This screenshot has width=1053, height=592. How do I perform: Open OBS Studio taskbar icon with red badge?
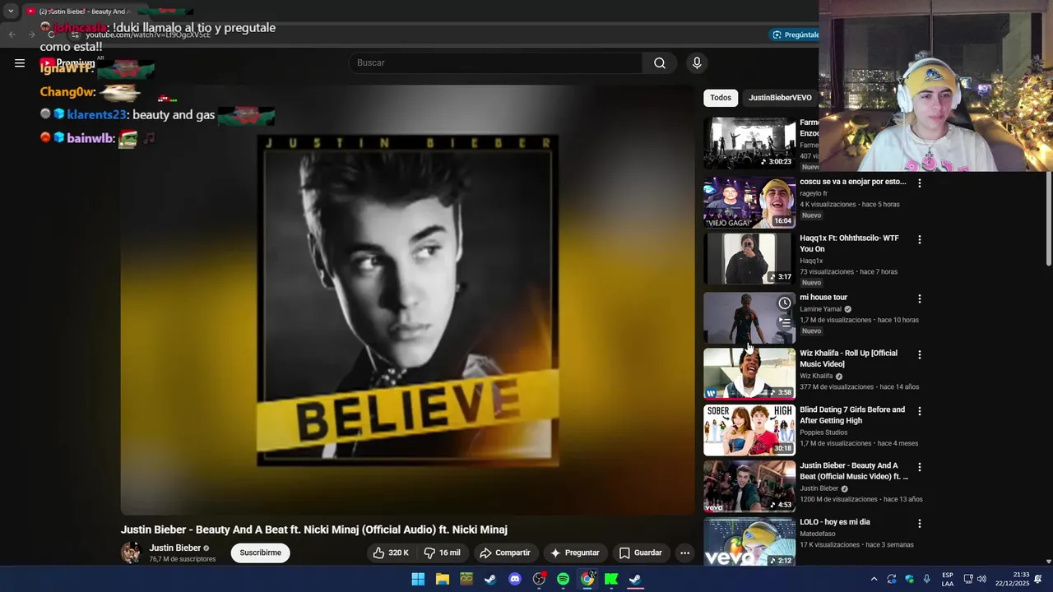pos(539,579)
